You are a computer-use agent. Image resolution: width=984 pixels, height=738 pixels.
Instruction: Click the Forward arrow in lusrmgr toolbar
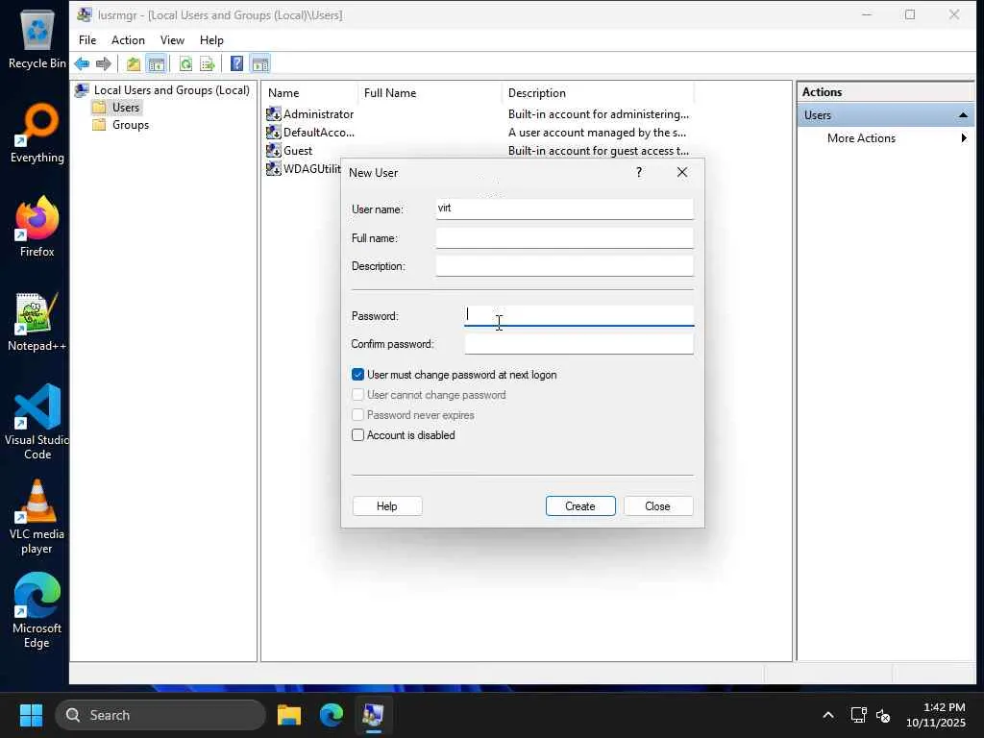point(104,63)
